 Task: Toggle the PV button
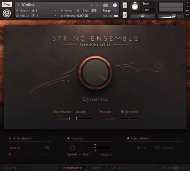[x=187, y=15]
